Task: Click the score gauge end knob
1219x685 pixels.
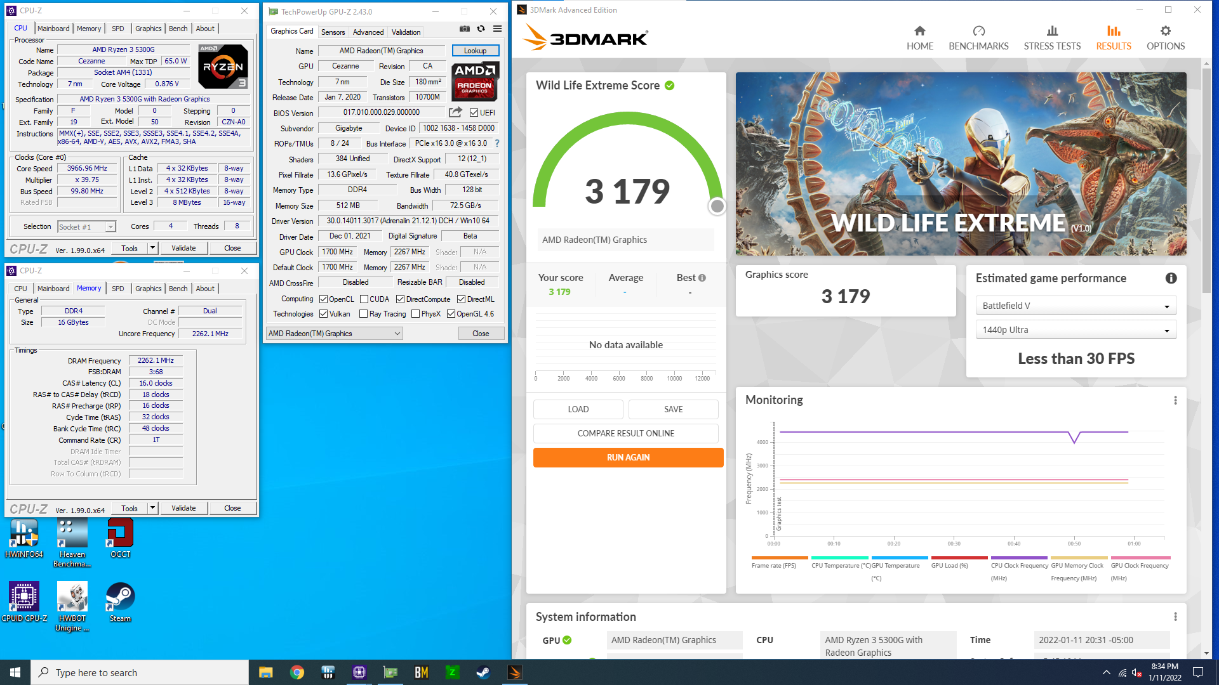Action: [717, 206]
